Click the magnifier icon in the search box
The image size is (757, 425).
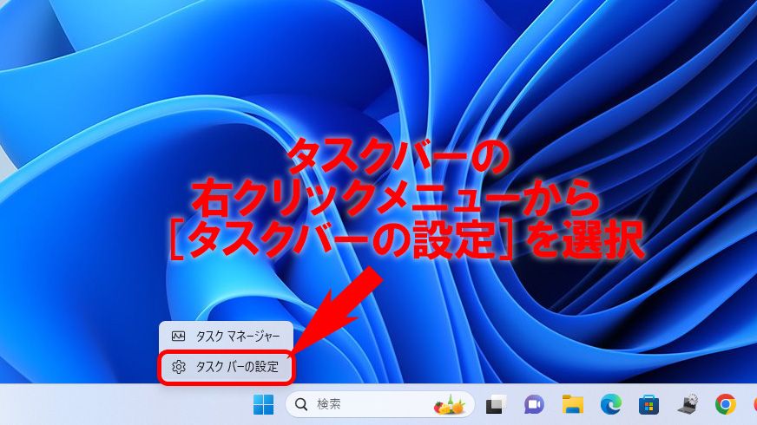click(301, 404)
